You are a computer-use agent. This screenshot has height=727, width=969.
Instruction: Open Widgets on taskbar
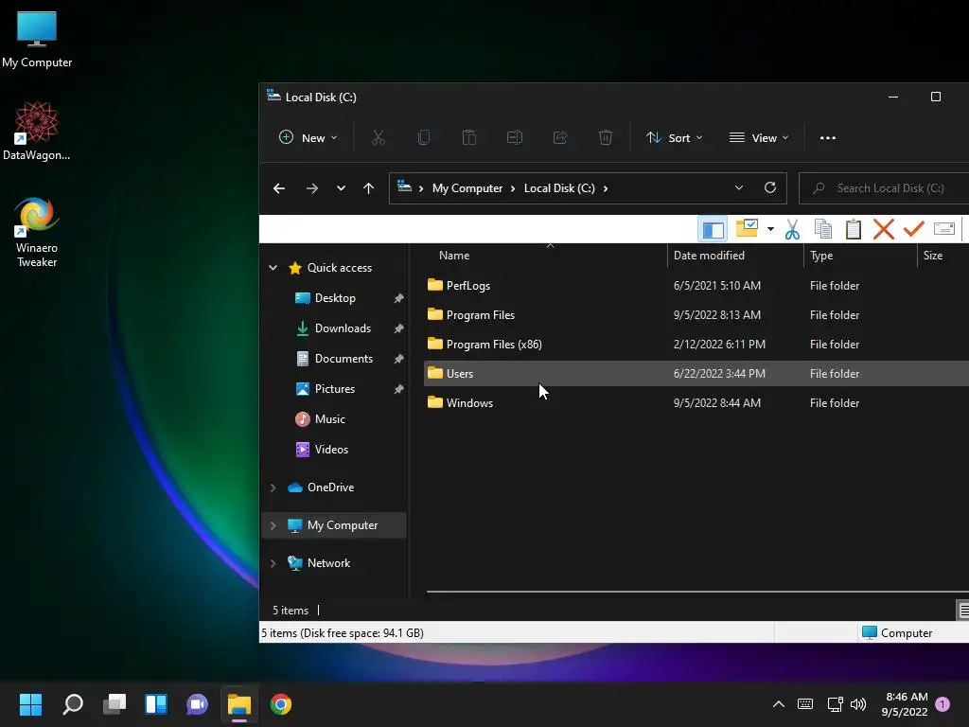point(156,704)
